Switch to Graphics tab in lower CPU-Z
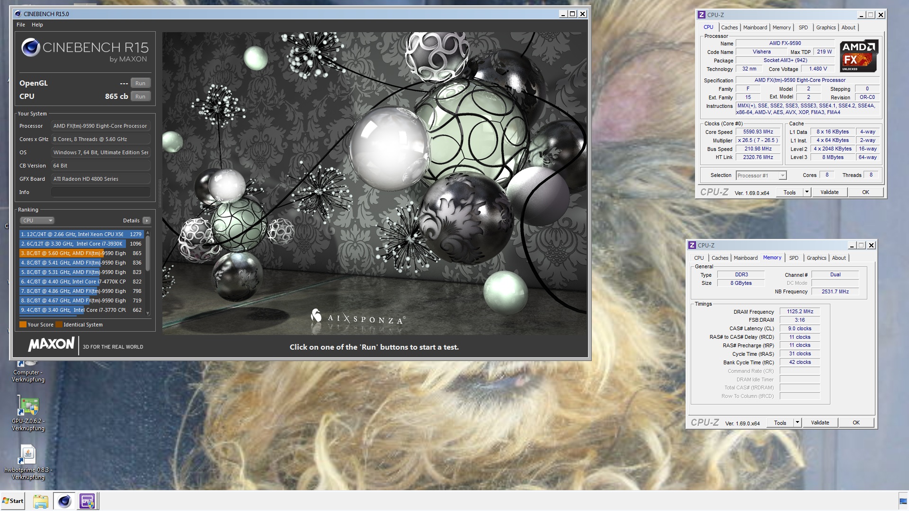The image size is (909, 511). coord(816,258)
